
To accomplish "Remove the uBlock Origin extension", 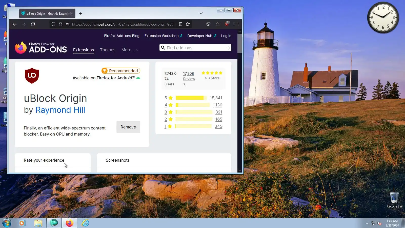I will coord(128,127).
